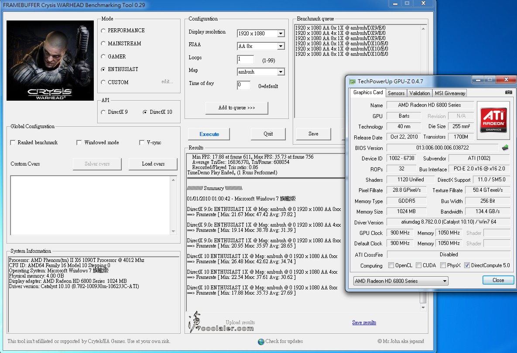517x353 pixels.
Task: Click the GPU value 'Barts' in GPU-Z
Action: (x=404, y=116)
